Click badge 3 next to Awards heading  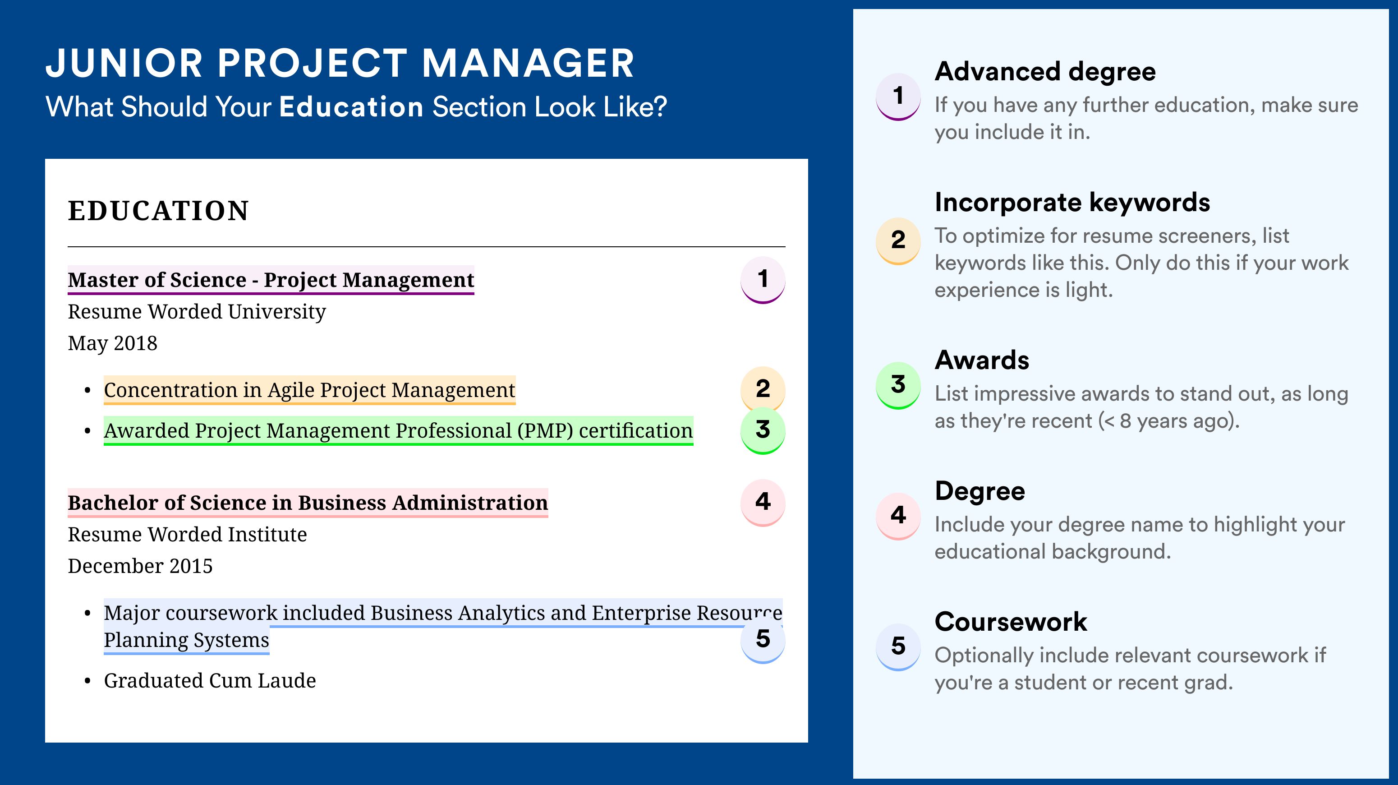click(x=897, y=385)
